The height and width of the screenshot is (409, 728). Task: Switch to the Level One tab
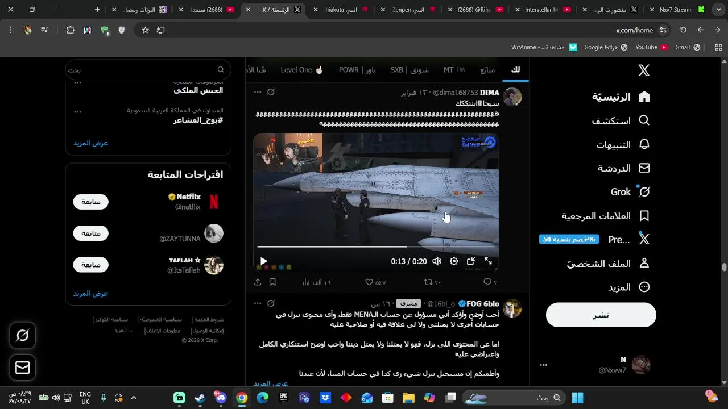[x=301, y=70]
